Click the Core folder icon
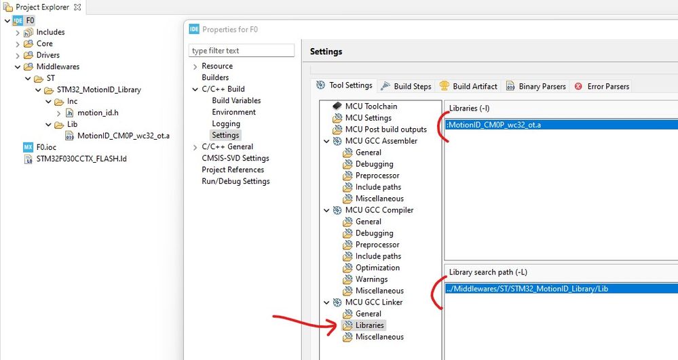678x360 pixels. (28, 43)
